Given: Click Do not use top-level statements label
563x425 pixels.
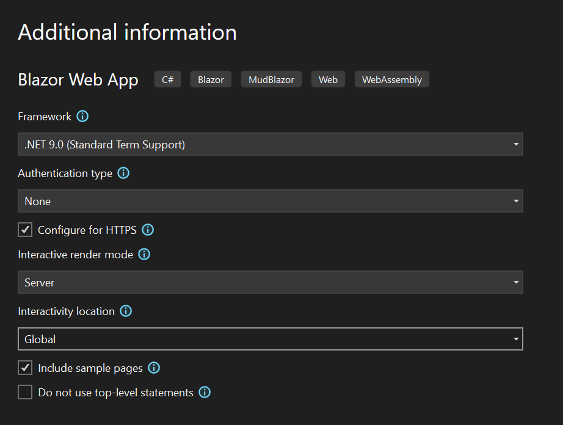Looking at the screenshot, I should (x=115, y=393).
